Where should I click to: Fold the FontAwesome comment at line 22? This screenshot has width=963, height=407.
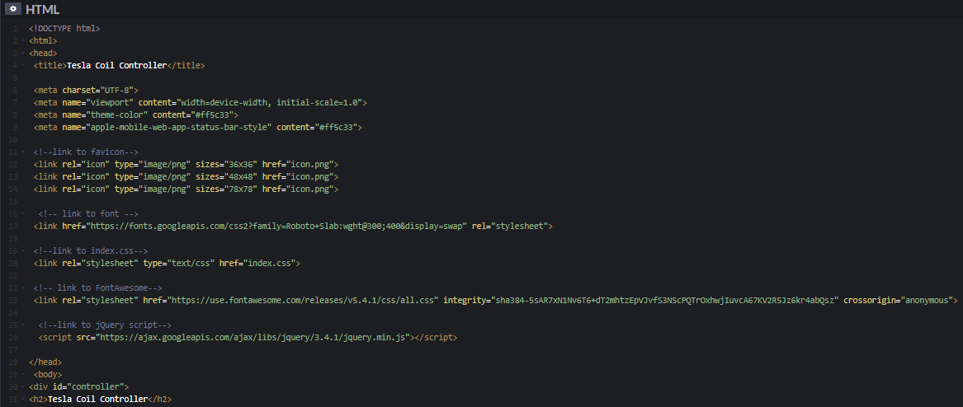[x=22, y=288]
